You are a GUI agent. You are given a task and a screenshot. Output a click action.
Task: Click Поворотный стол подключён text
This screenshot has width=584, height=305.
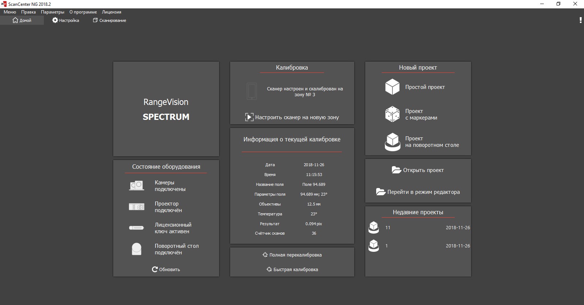tap(177, 249)
